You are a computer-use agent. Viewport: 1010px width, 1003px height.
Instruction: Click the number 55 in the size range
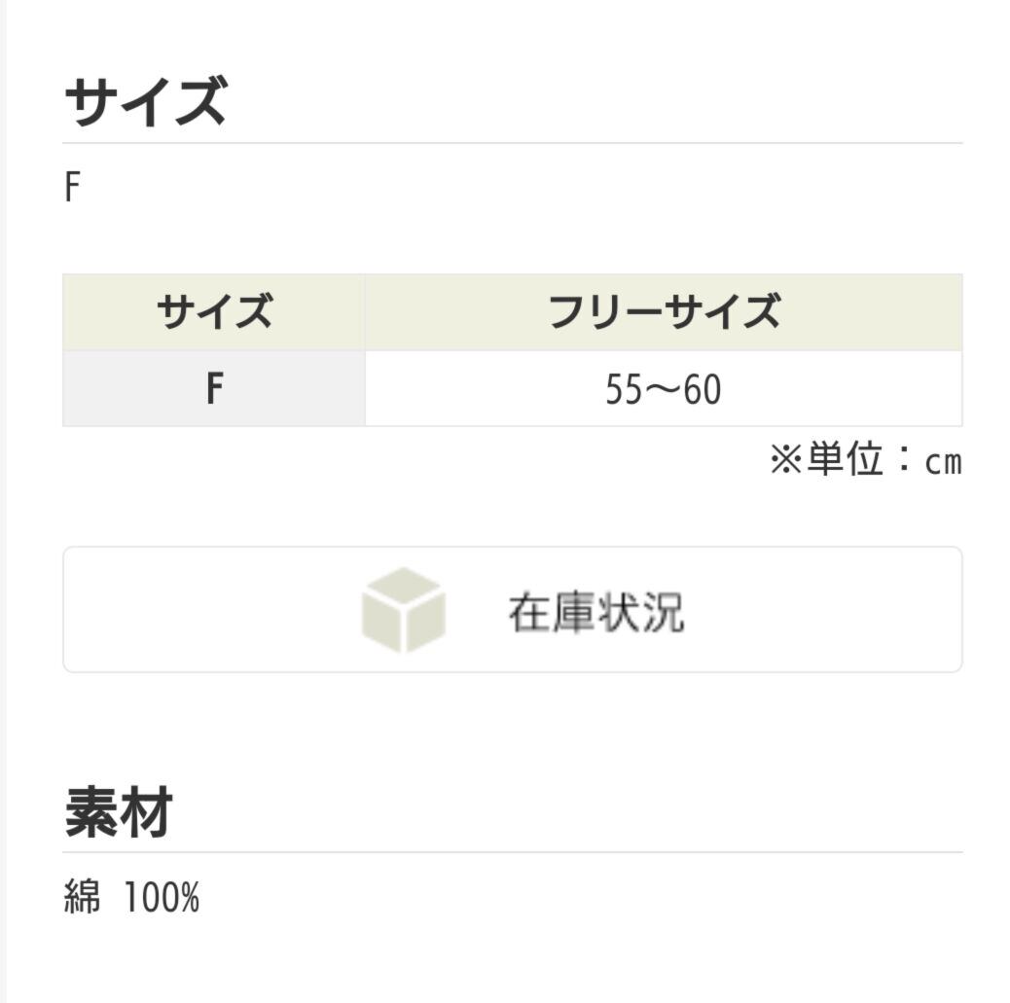point(623,390)
